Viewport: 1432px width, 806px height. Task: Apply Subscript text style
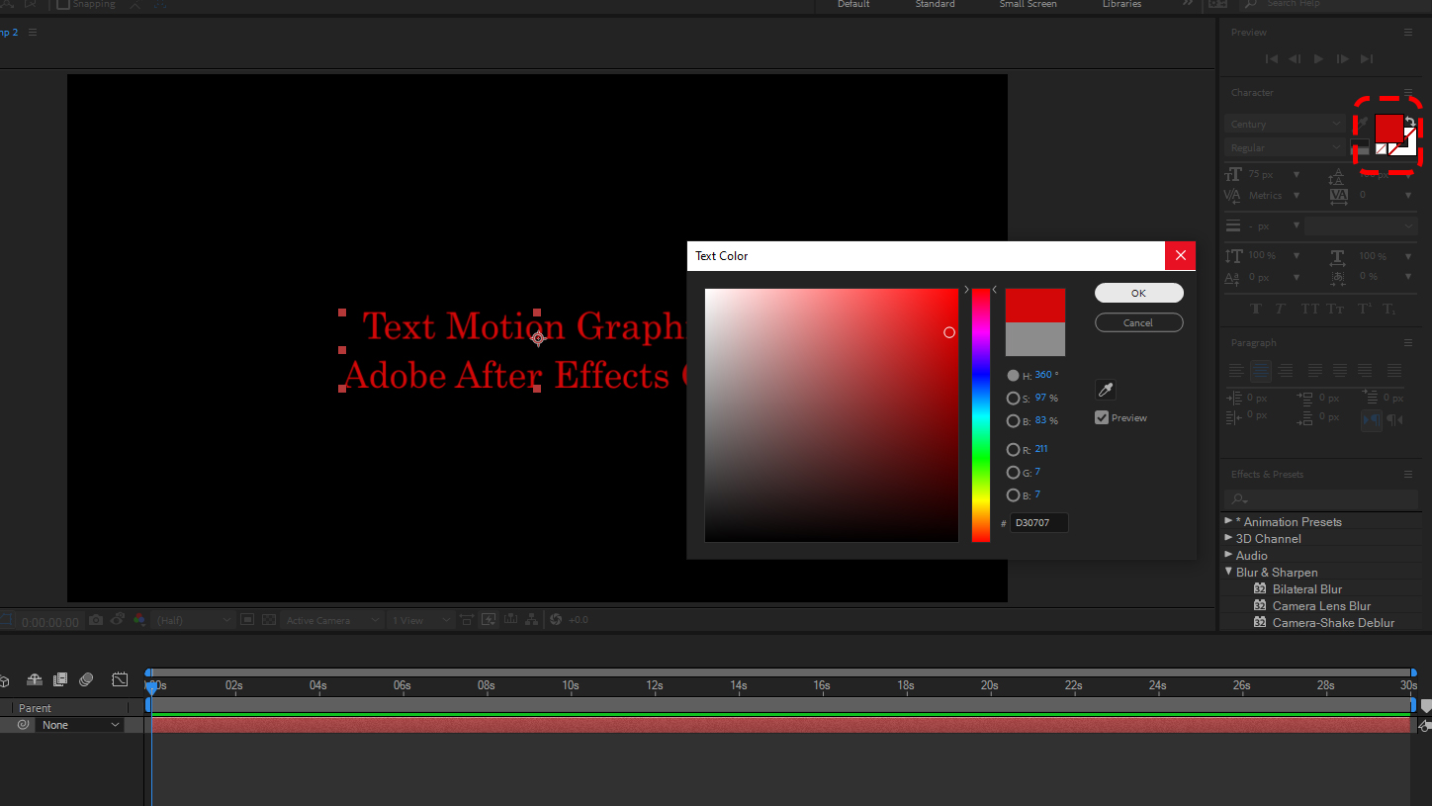[1389, 309]
